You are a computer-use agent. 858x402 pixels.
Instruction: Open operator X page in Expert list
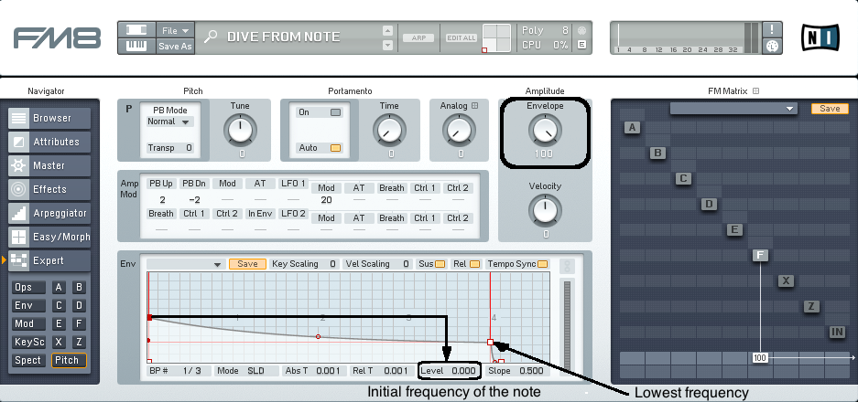[x=60, y=343]
